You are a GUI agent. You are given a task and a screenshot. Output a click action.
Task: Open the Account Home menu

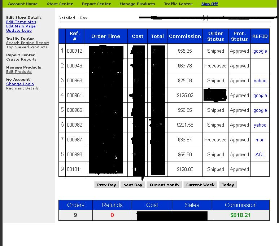[23, 4]
